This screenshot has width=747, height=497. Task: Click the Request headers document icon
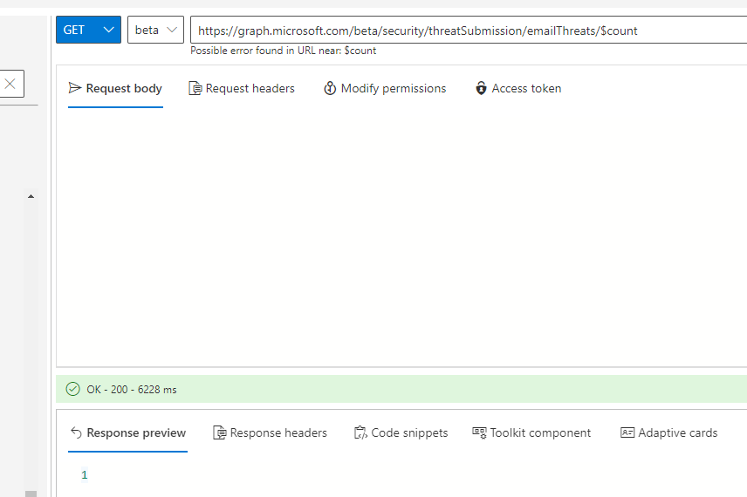click(195, 89)
